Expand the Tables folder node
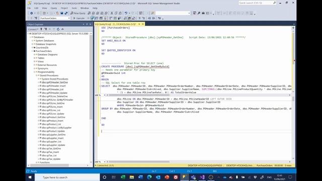This screenshot has height=181, width=322. point(34,58)
